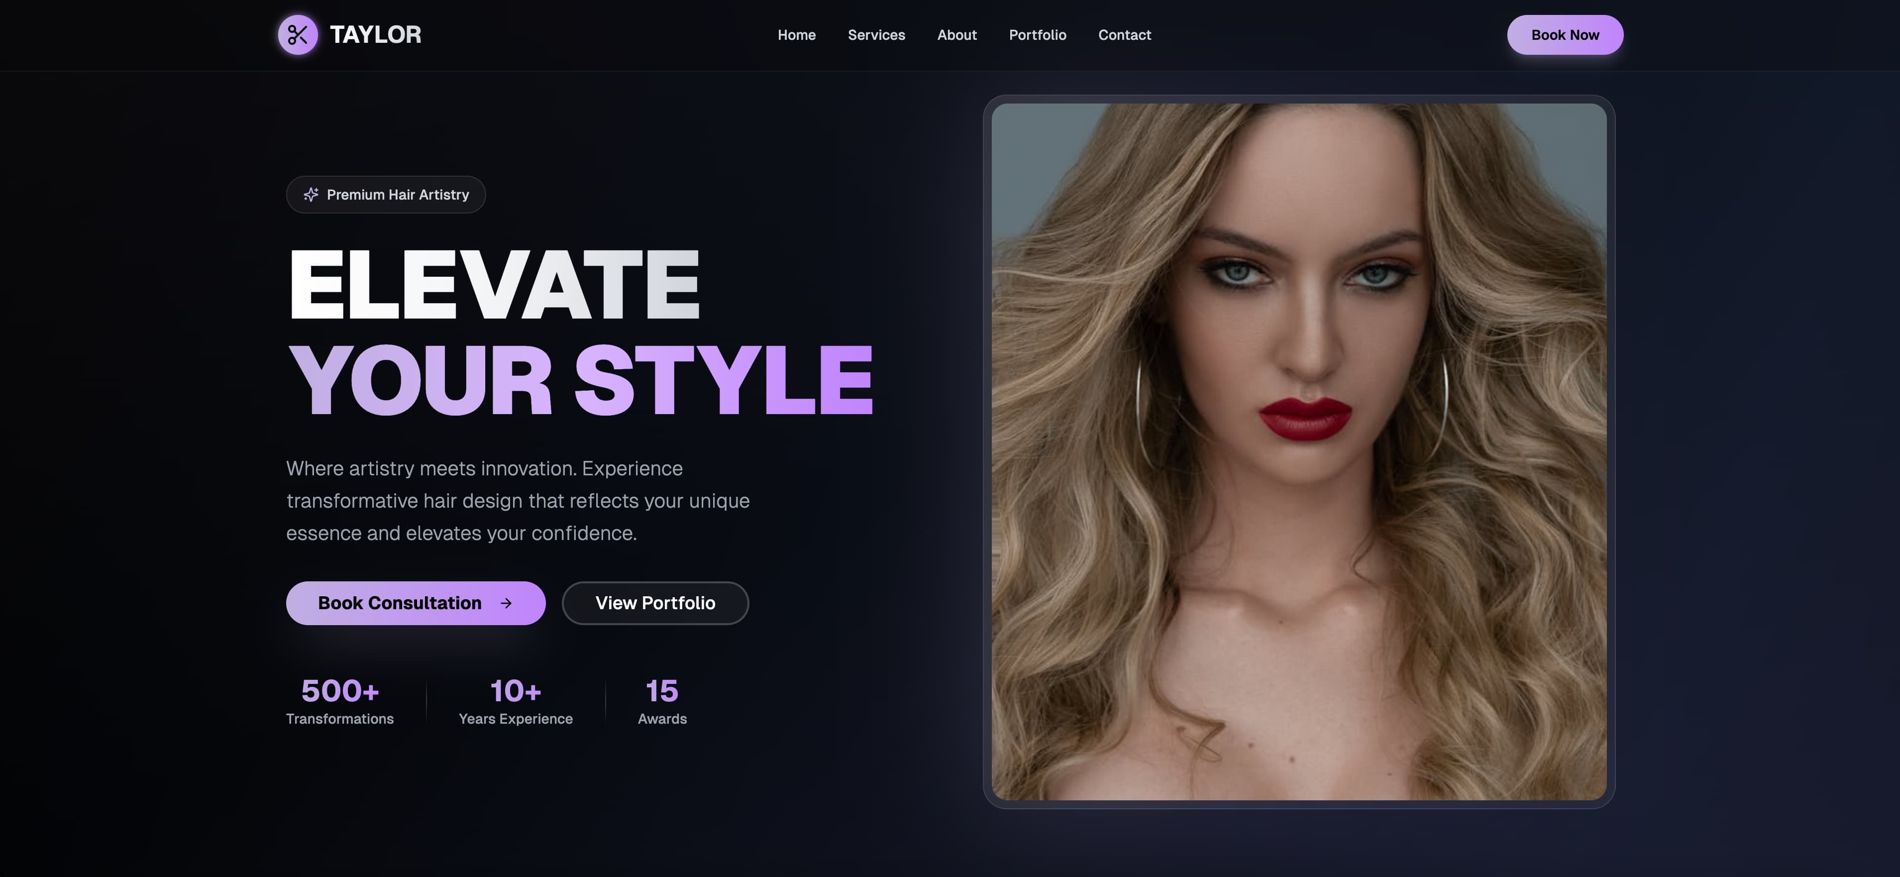Click the Book Now button
Image resolution: width=1900 pixels, height=877 pixels.
[1565, 34]
